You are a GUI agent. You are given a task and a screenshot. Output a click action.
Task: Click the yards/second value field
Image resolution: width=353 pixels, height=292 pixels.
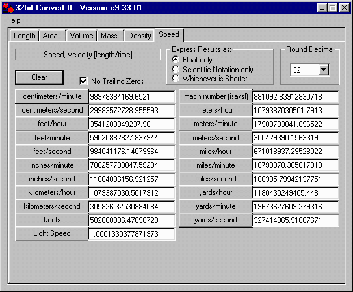point(296,220)
